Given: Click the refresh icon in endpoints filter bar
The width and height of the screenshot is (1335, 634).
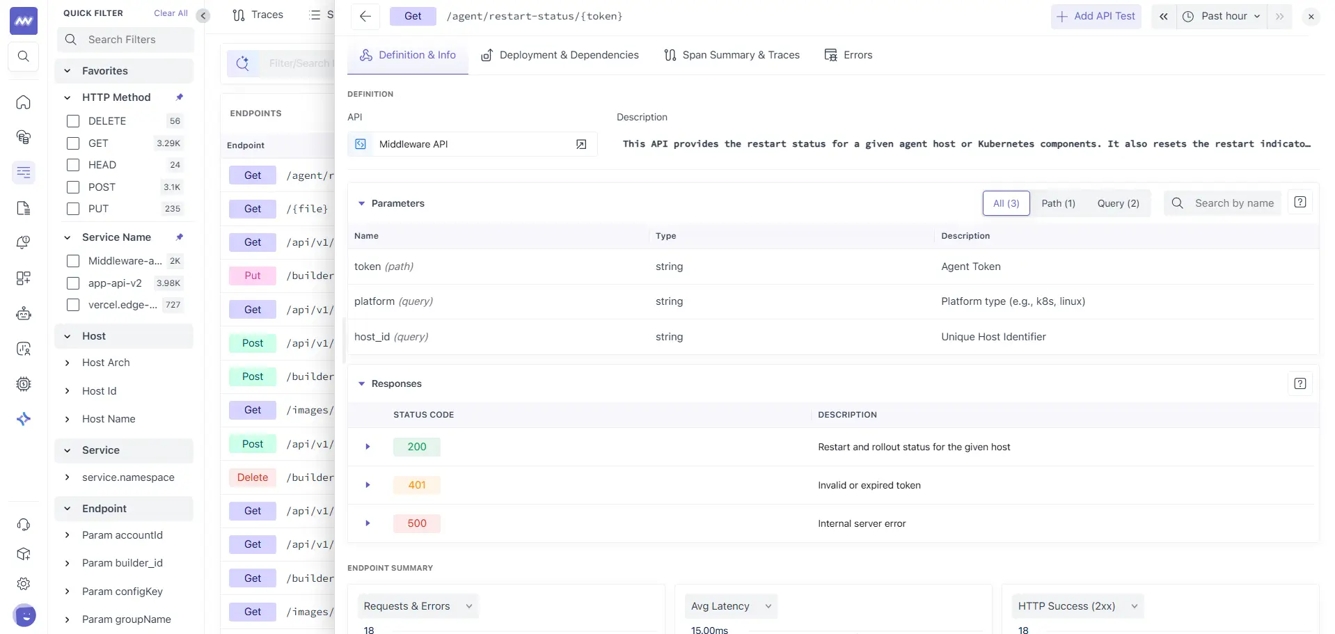Looking at the screenshot, I should (242, 63).
